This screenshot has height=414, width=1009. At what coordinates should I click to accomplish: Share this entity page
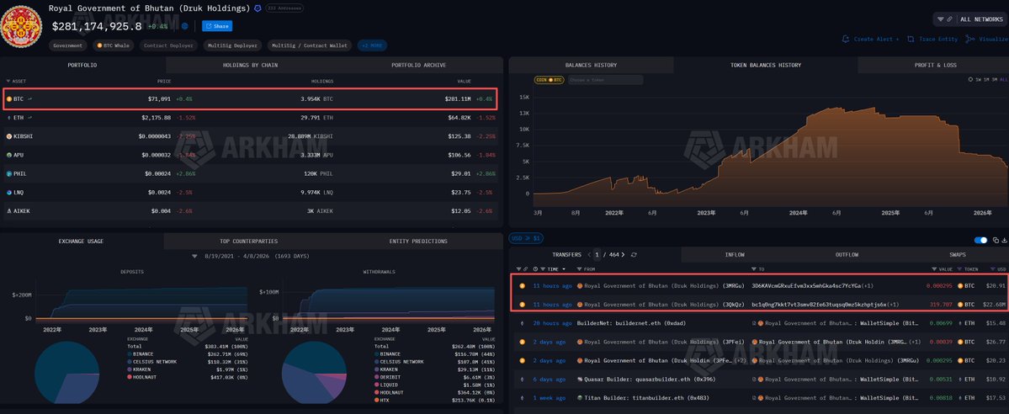[217, 26]
